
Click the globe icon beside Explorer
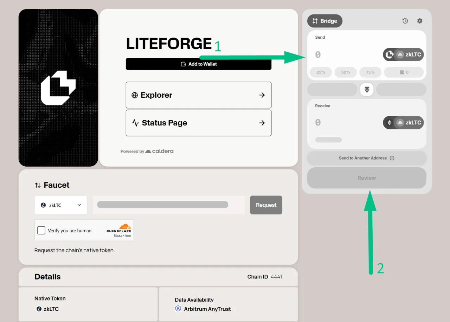click(135, 95)
